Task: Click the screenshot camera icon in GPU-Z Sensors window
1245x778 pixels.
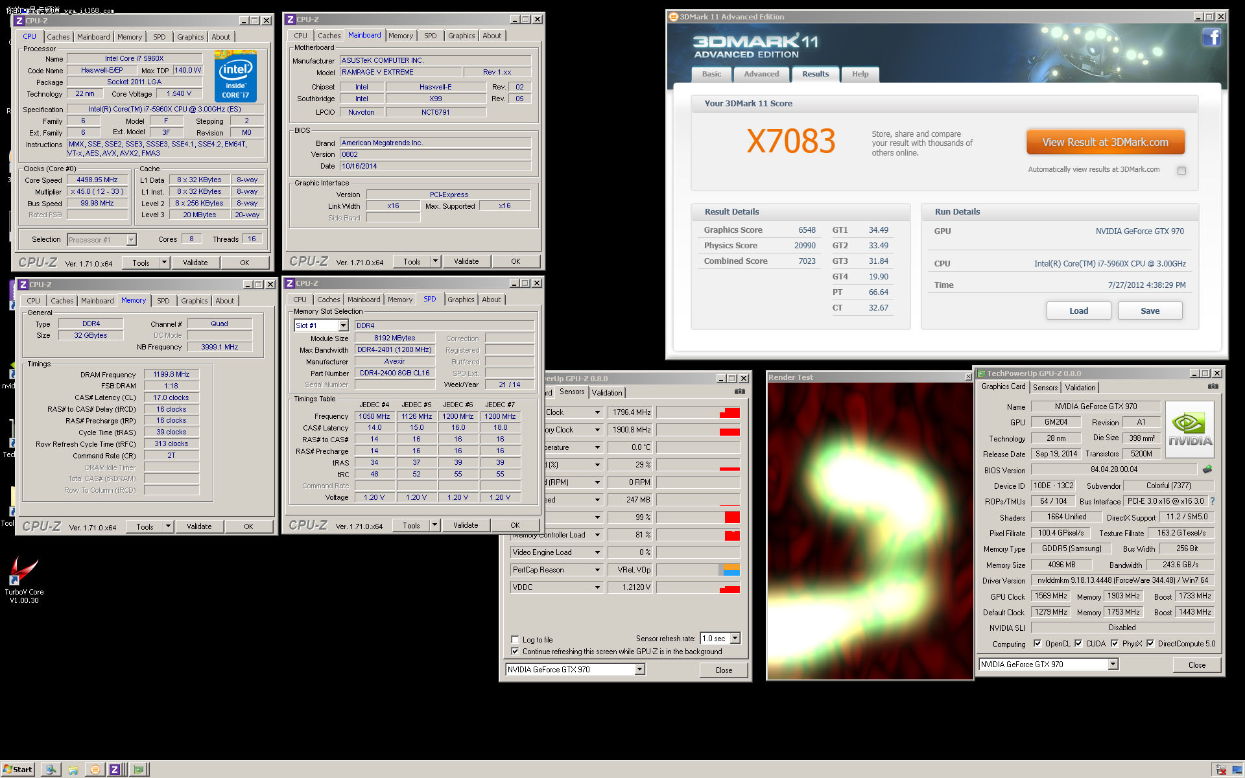Action: coord(739,392)
